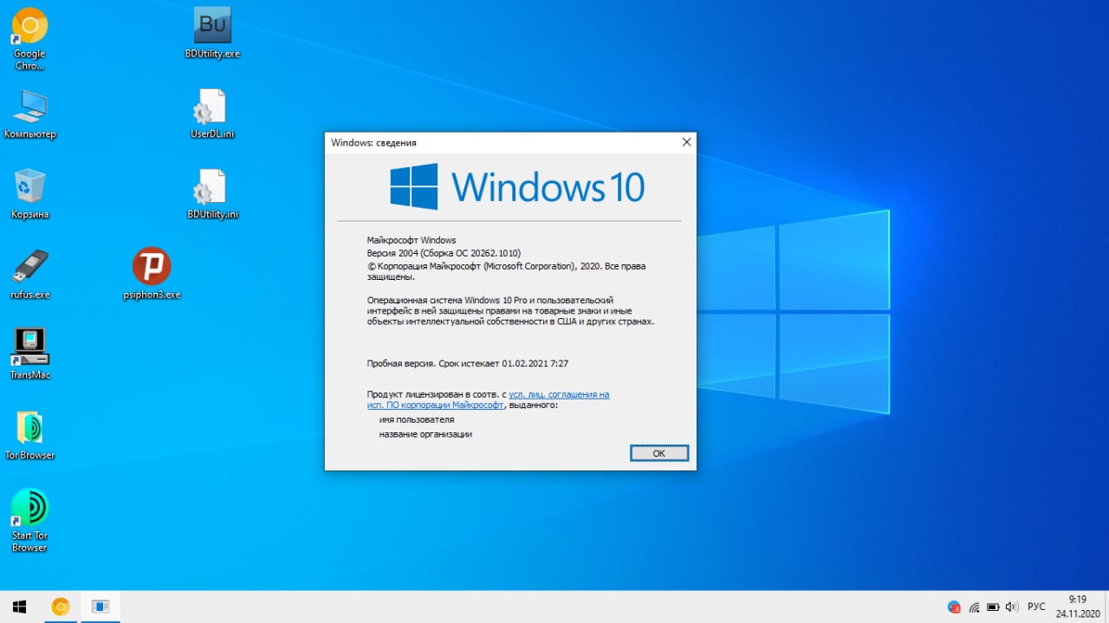
Task: Open the Google Chrome desktop shortcut
Action: (29, 39)
